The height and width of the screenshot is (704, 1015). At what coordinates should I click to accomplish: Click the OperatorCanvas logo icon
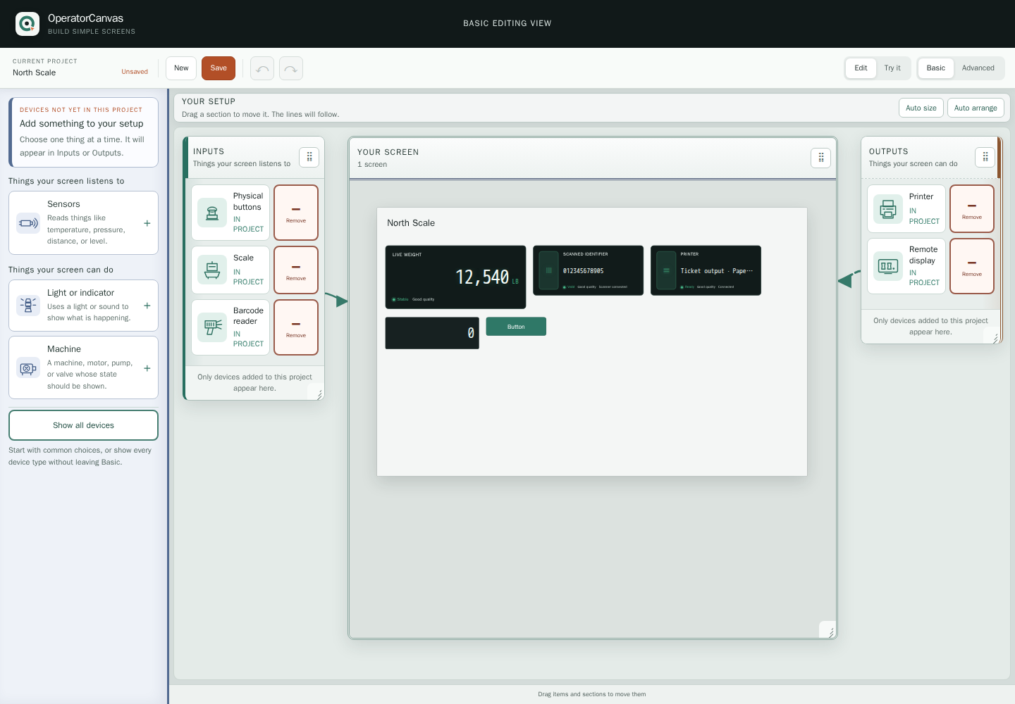pos(27,24)
